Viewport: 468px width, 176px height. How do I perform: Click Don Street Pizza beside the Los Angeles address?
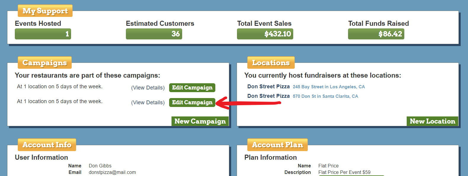268,87
